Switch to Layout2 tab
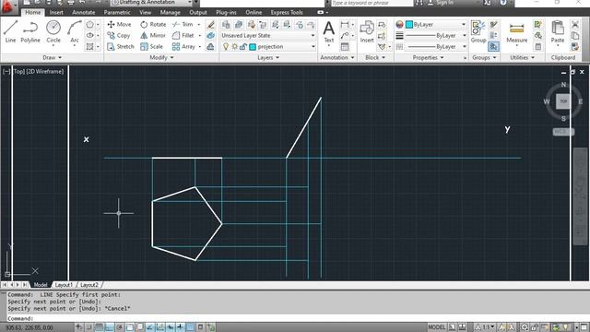Viewport: 590px width, 332px height. pyautogui.click(x=89, y=285)
